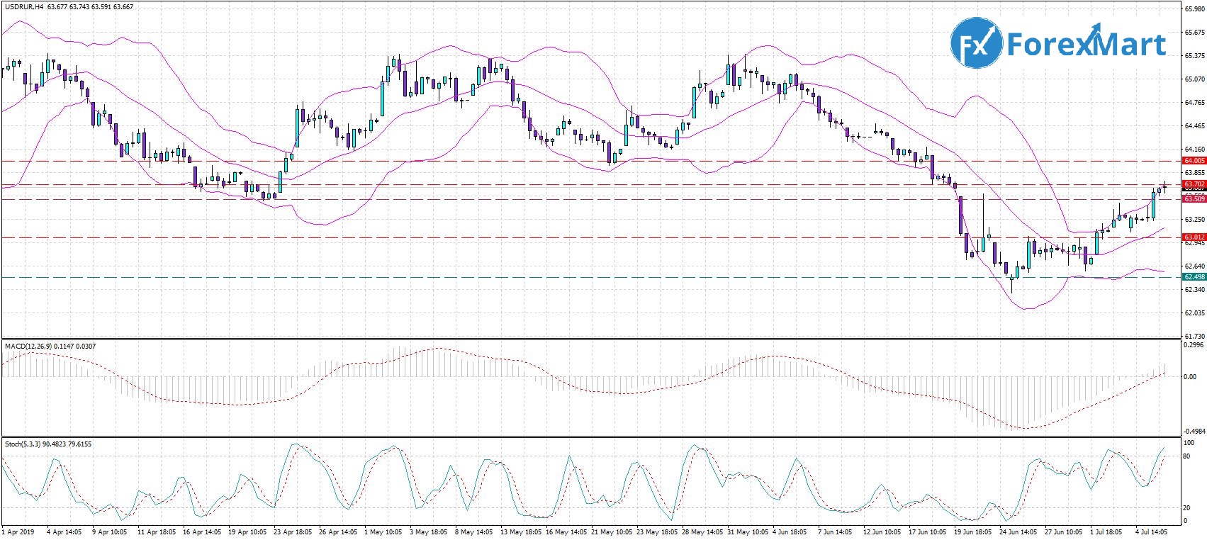Screen dimensions: 1207x540
Task: Click the 3 May 18:05 date label
Action: coord(430,532)
